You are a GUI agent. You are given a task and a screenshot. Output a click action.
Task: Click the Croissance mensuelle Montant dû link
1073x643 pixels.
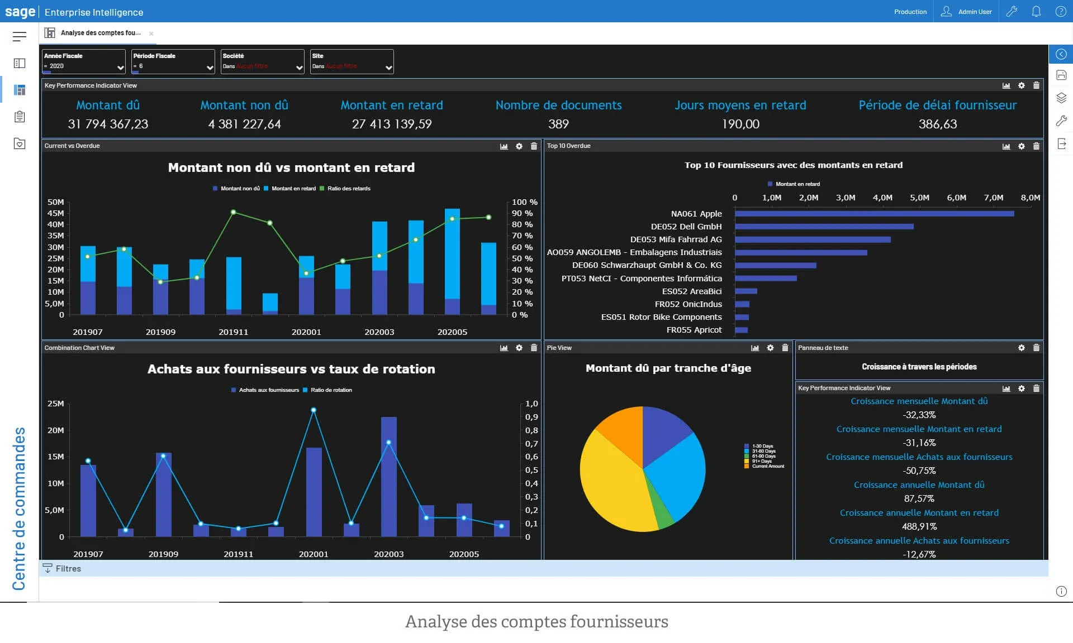point(919,401)
